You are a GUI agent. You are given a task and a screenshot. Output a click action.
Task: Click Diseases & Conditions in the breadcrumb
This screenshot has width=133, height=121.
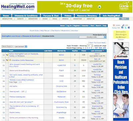point(31,36)
